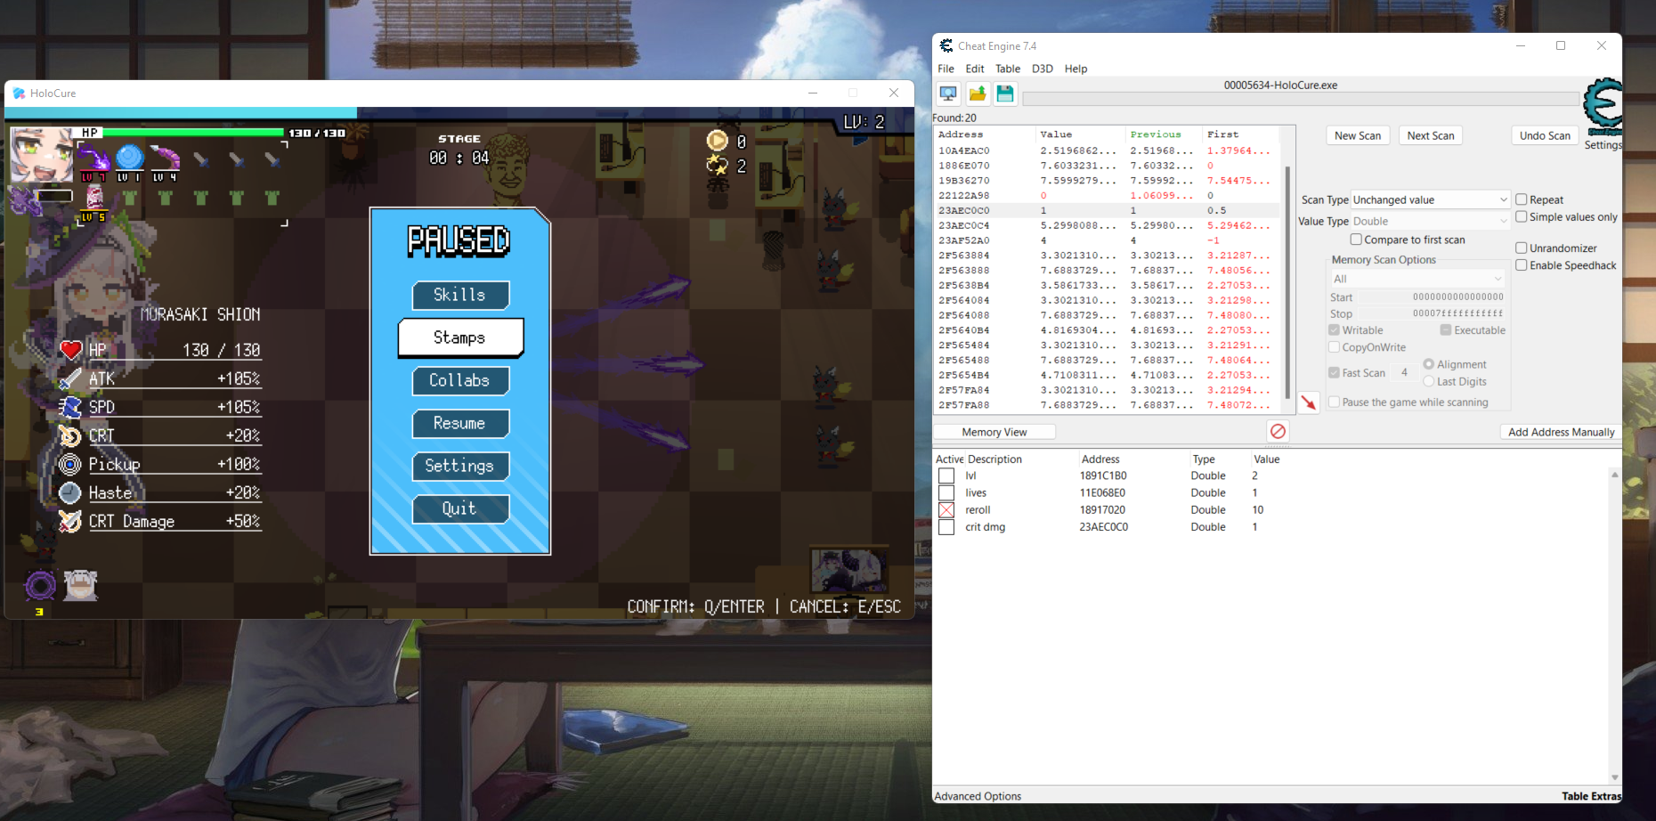Click the New Scan button
The image size is (1656, 821).
click(x=1358, y=135)
